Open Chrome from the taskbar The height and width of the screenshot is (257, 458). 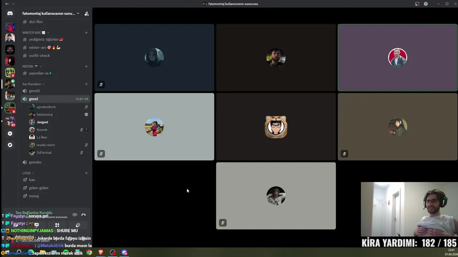pyautogui.click(x=89, y=252)
